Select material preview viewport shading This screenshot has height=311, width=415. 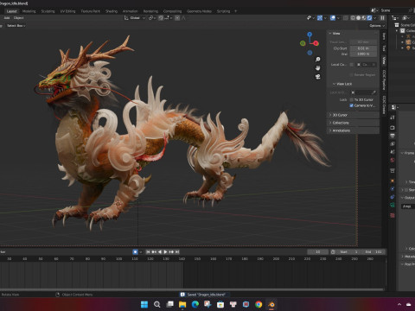[364, 18]
